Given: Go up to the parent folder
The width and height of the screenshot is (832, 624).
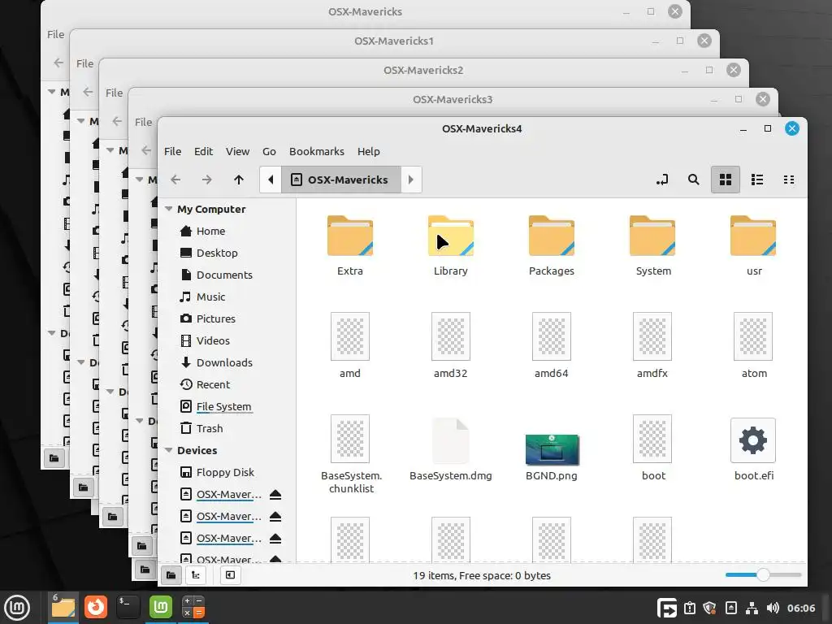Looking at the screenshot, I should pos(239,180).
